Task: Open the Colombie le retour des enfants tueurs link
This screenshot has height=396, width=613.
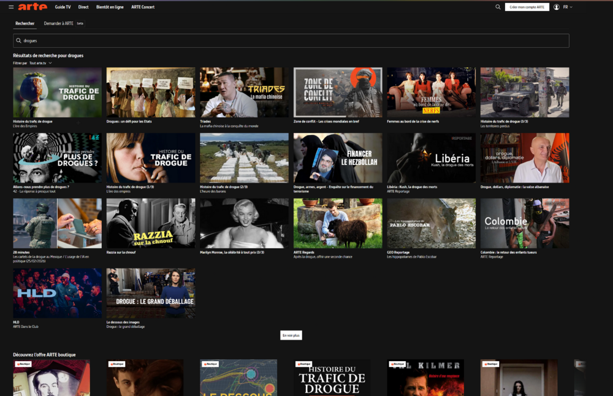Action: (508, 253)
